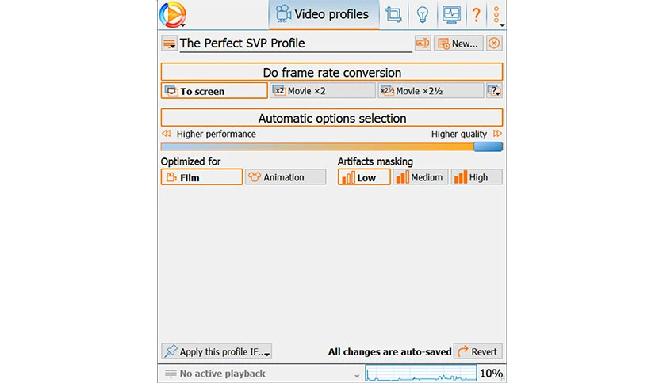This screenshot has width=663, height=383.
Task: Open the lightbulb ambient lights tab
Action: pyautogui.click(x=422, y=15)
